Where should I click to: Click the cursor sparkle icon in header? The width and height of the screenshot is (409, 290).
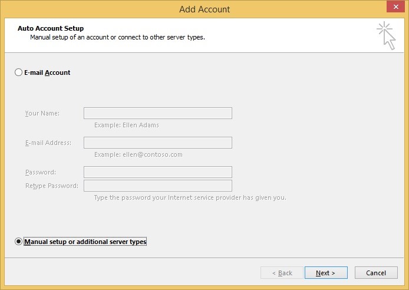point(386,36)
